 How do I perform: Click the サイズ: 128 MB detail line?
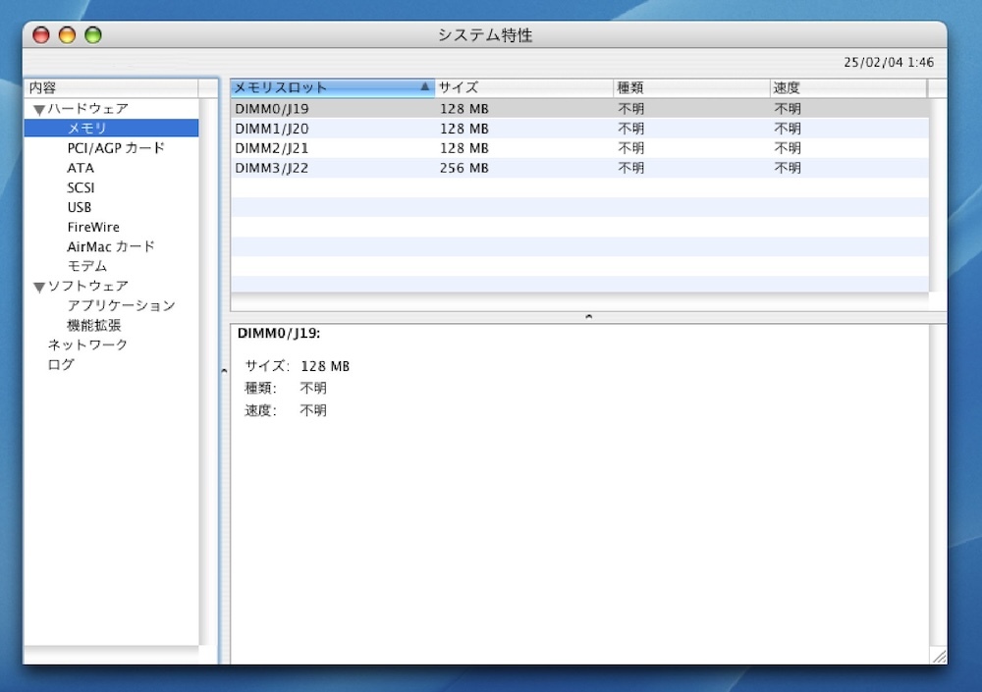coord(297,366)
